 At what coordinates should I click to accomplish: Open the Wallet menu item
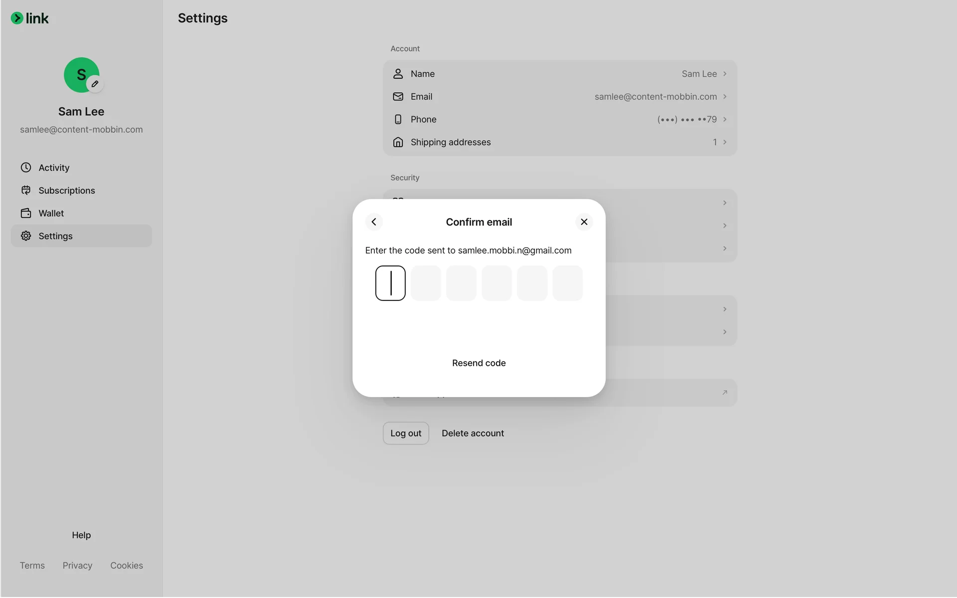pos(51,213)
